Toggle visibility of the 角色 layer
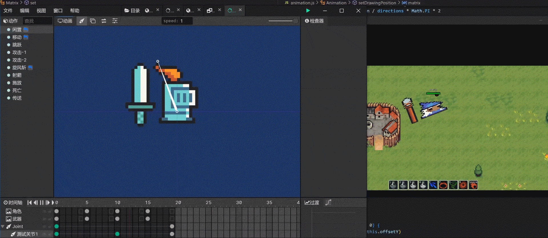 pos(44,211)
